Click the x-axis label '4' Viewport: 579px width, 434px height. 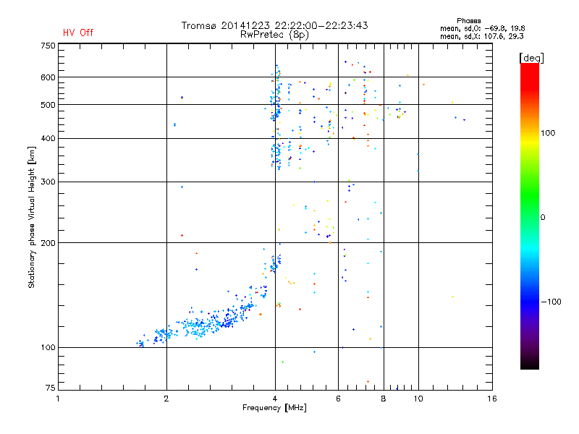(x=275, y=399)
